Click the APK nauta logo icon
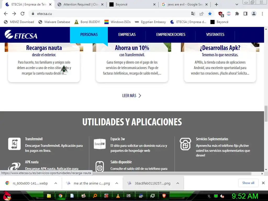 pyautogui.click(x=14, y=166)
